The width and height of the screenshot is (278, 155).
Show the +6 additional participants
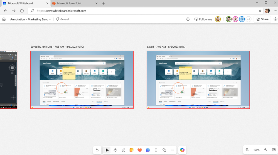coord(249,19)
